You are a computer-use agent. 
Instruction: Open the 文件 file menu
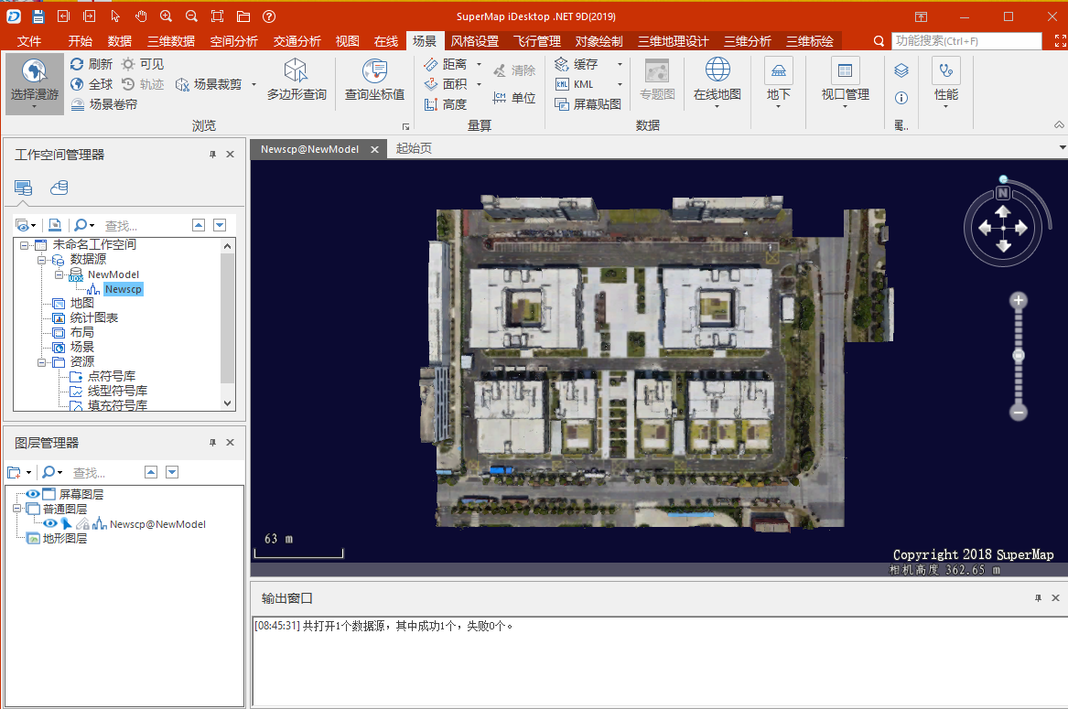click(29, 41)
